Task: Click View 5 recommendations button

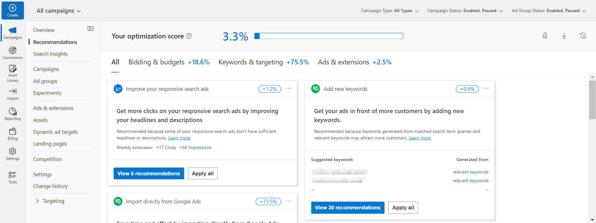Action: tap(149, 173)
